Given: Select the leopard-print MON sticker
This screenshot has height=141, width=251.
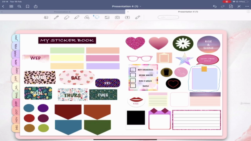Looking at the screenshot, I should tap(40, 78).
